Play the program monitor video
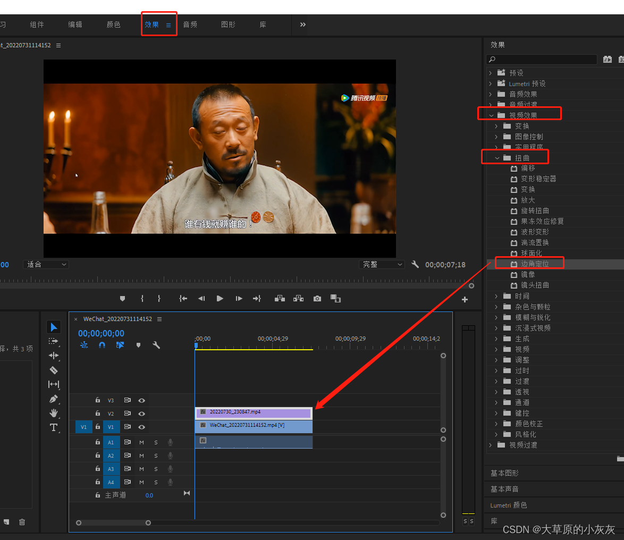The width and height of the screenshot is (624, 540). tap(220, 299)
